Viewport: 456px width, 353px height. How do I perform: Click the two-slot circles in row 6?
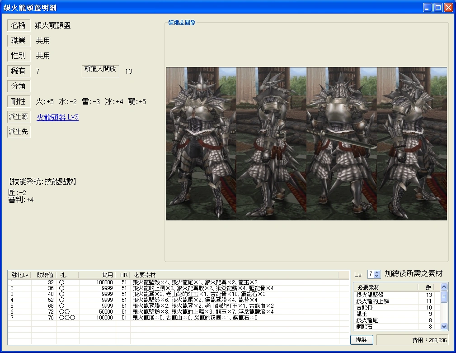64,312
